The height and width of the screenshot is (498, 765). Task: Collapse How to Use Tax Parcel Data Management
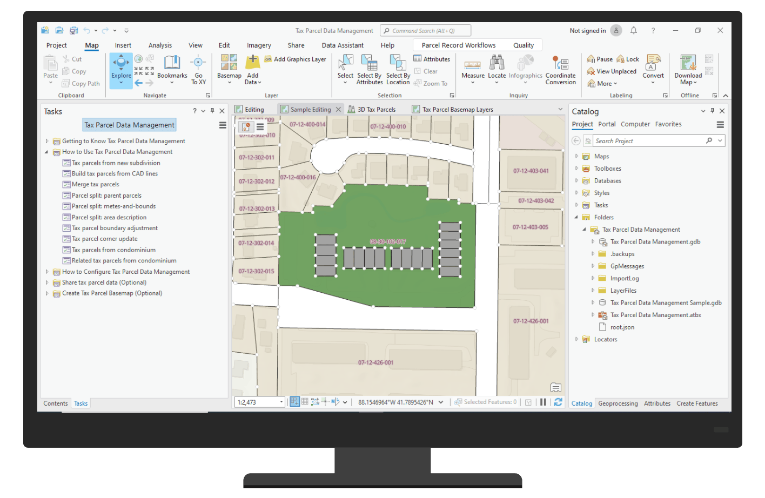tap(46, 152)
